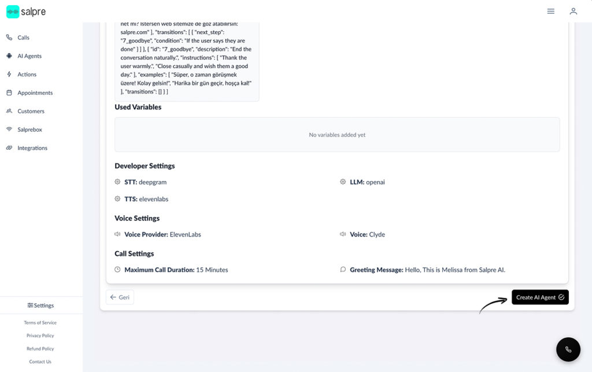Go to Salprebox in the sidebar
592x372 pixels.
coord(29,130)
